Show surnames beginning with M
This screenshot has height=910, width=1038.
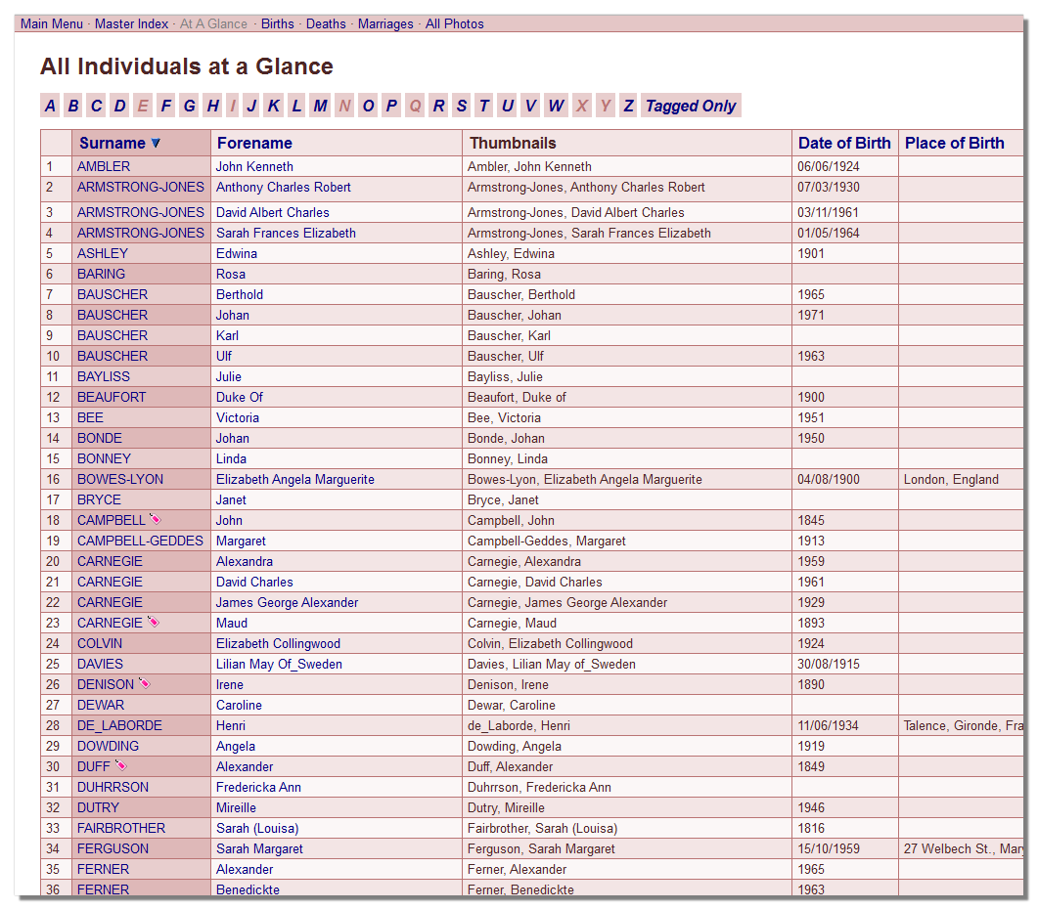click(321, 106)
